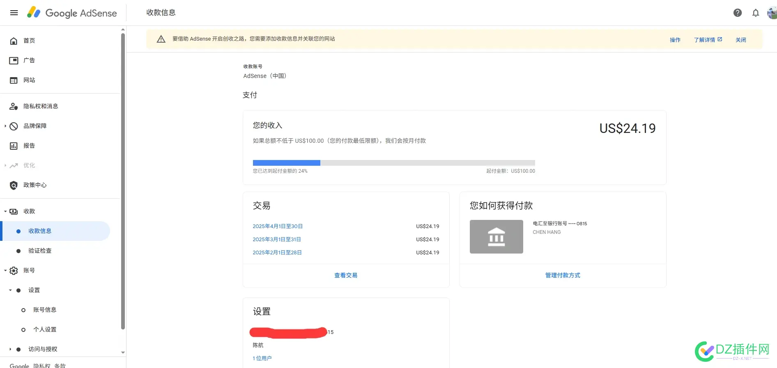The image size is (777, 368).
Task: Click the CHEN HANG account holder name
Action: [547, 232]
